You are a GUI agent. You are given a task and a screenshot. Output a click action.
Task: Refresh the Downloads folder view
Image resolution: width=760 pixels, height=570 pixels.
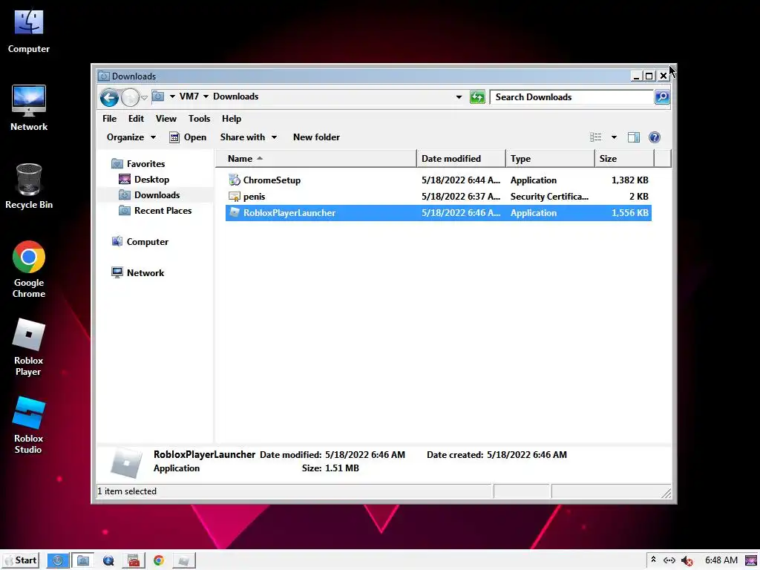tap(477, 97)
